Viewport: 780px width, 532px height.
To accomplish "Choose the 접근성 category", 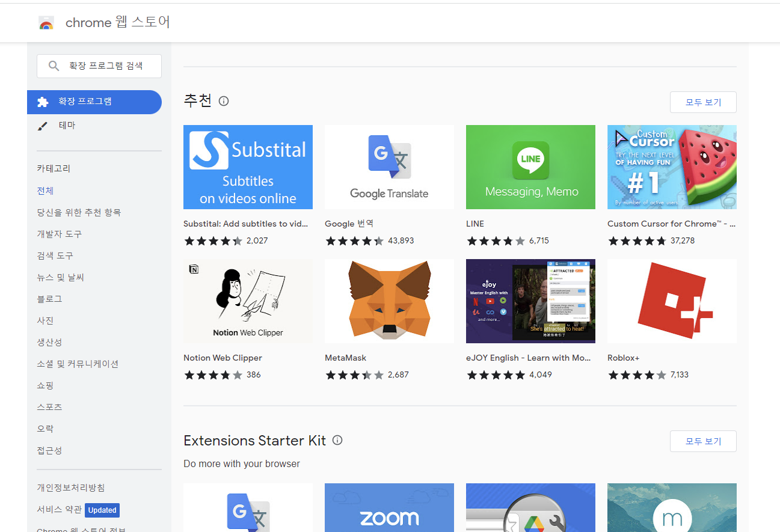I will pyautogui.click(x=49, y=450).
